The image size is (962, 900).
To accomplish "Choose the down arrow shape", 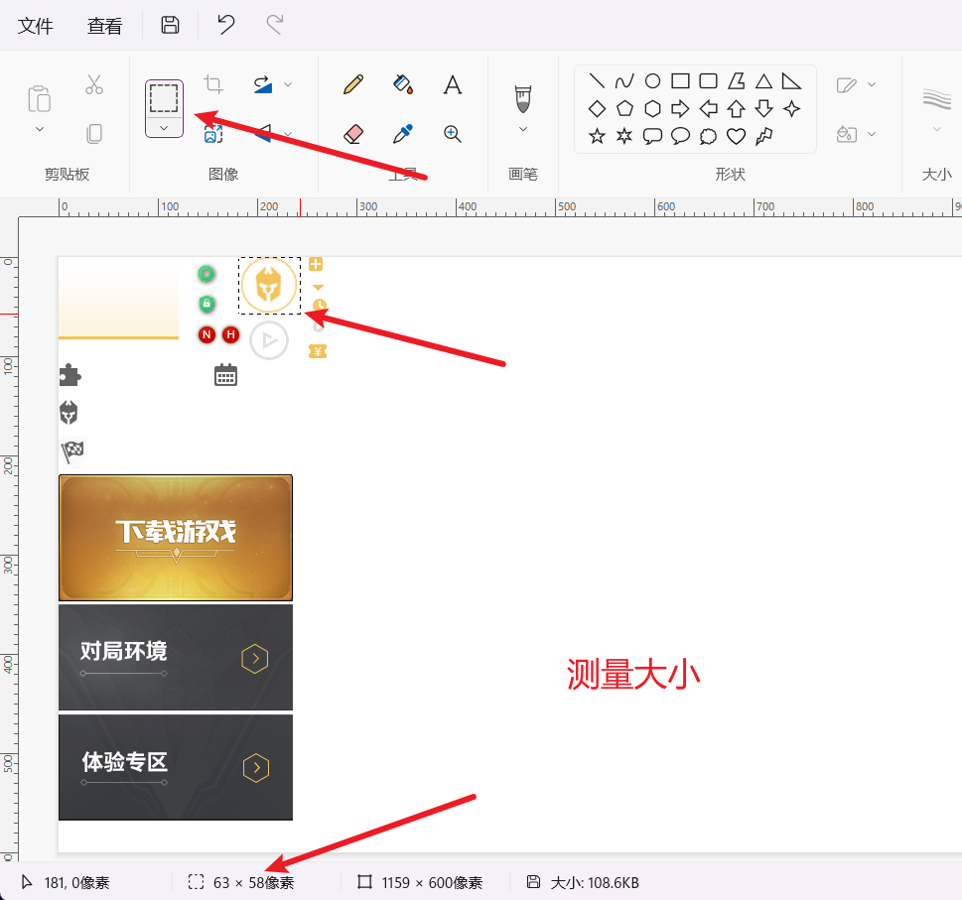I will tap(763, 109).
